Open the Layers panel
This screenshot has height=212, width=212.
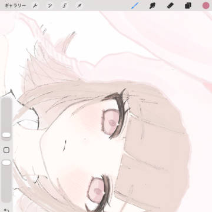(188, 5)
